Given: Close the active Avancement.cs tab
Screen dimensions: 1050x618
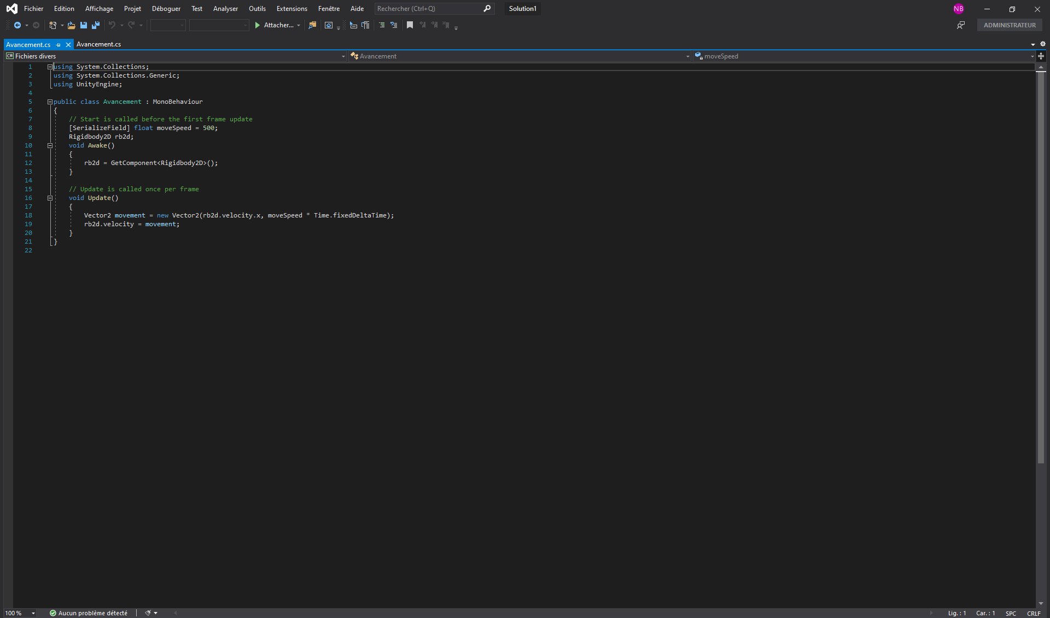Looking at the screenshot, I should click(x=68, y=45).
